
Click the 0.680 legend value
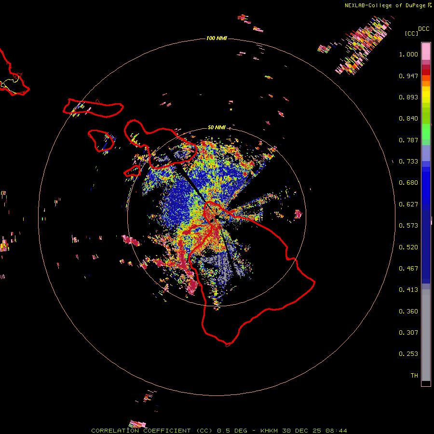pos(408,183)
